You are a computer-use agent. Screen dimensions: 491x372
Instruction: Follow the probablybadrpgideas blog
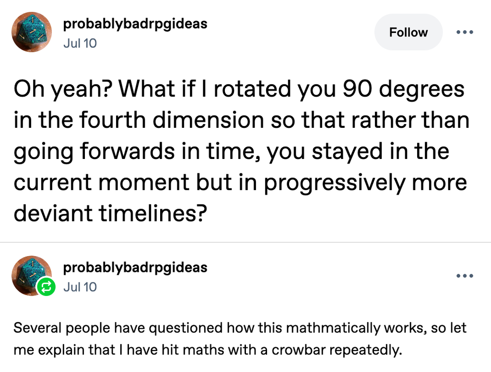[409, 32]
